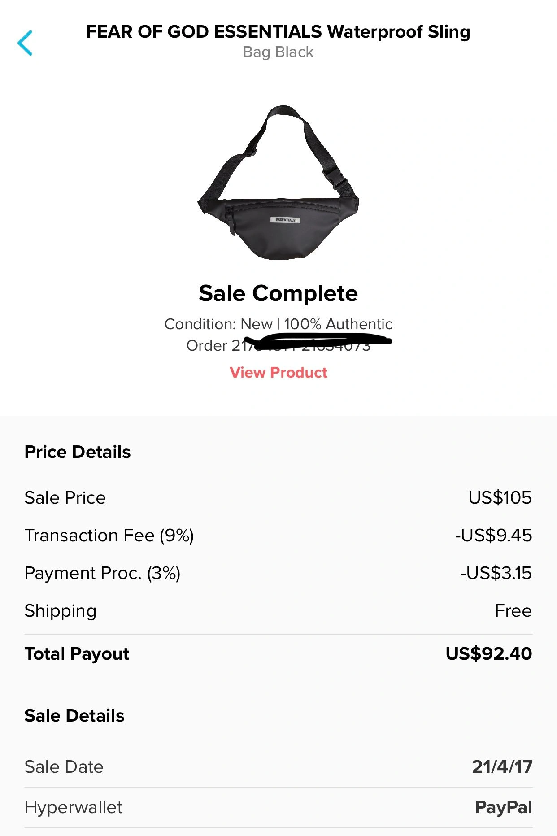This screenshot has height=836, width=557.
Task: Tap the PayPal Hyperwallet value
Action: tap(503, 807)
